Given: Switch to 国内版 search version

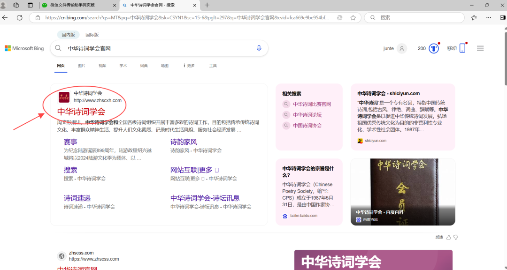Looking at the screenshot, I should tap(68, 35).
